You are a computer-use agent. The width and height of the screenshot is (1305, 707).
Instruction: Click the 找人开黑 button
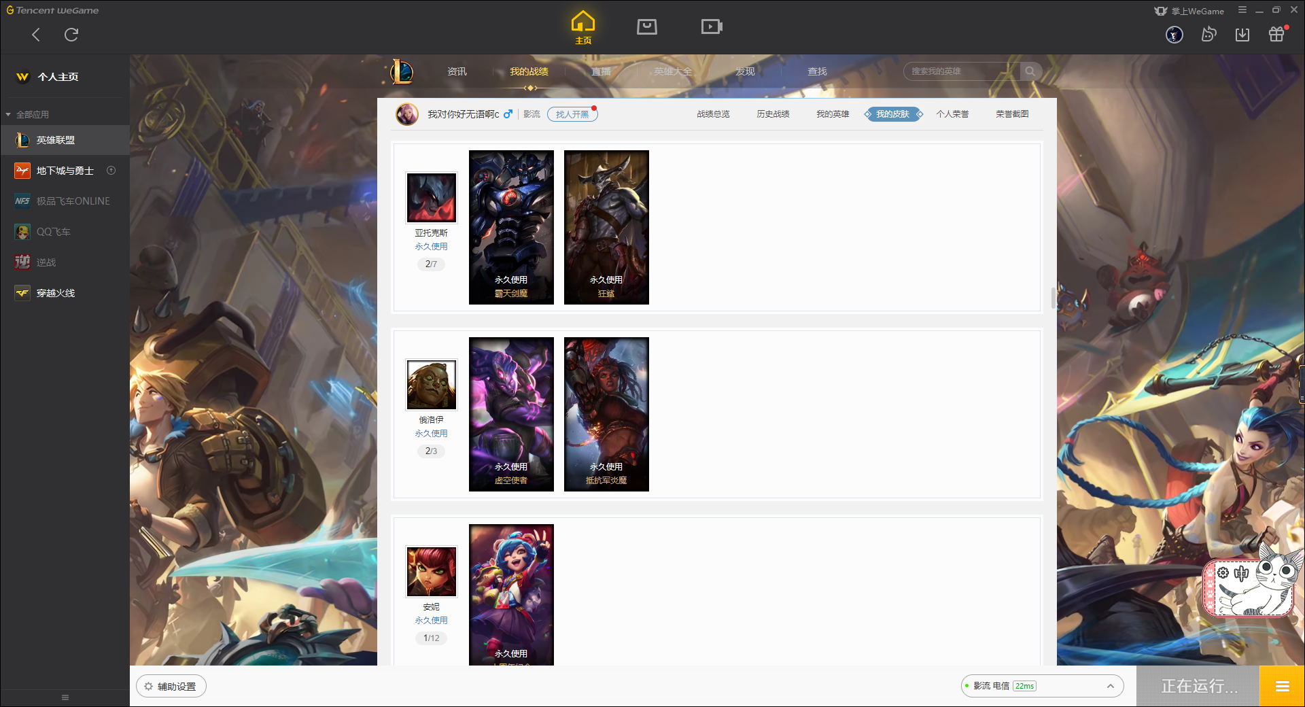tap(572, 114)
